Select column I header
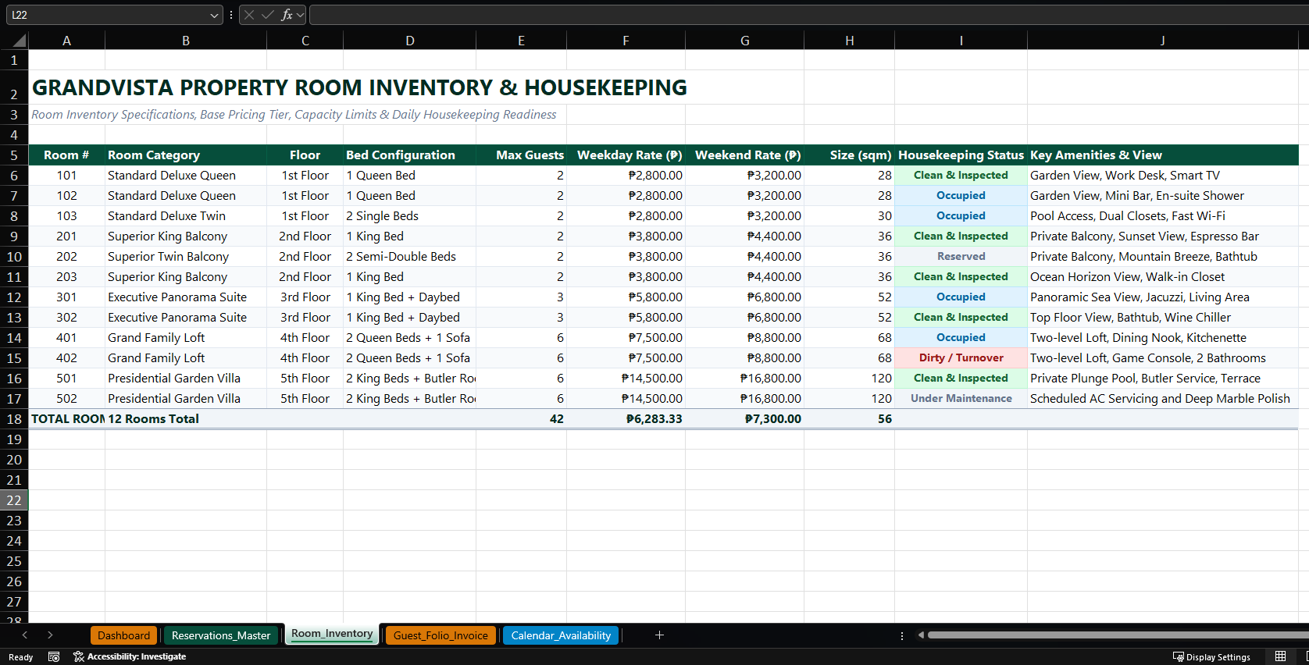Viewport: 1309px width, 665px height. pos(961,41)
